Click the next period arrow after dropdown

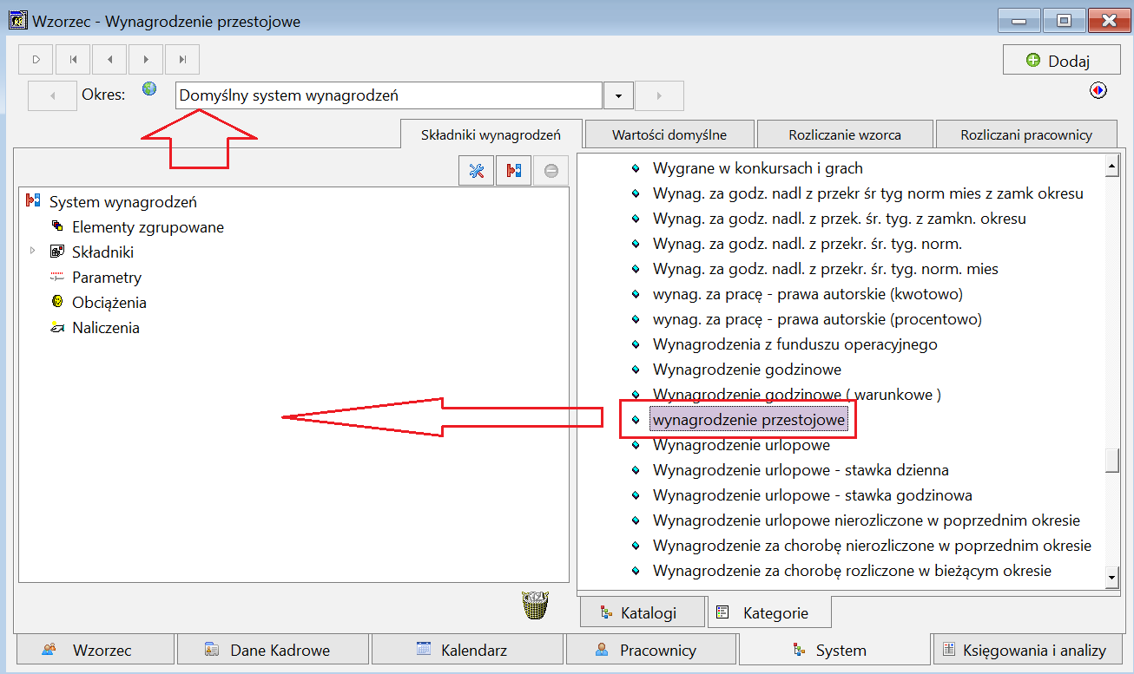point(659,95)
